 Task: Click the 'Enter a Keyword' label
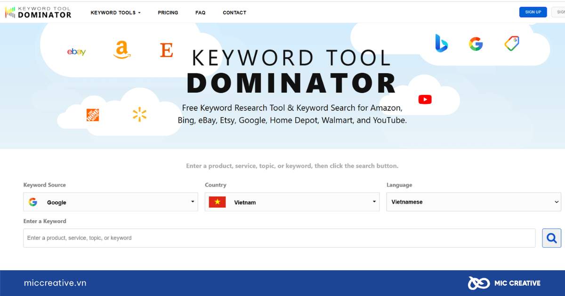coord(45,221)
